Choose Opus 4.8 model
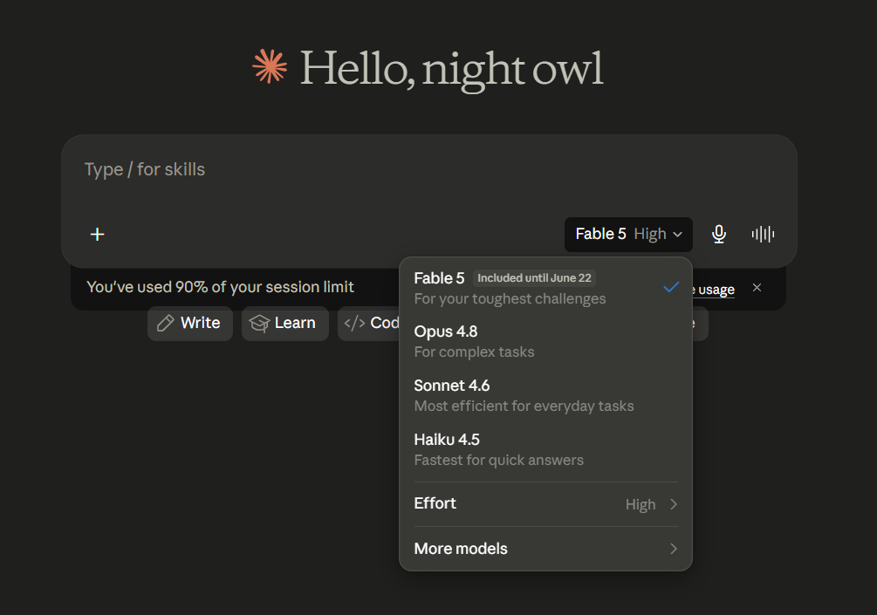The width and height of the screenshot is (877, 615). click(x=546, y=342)
